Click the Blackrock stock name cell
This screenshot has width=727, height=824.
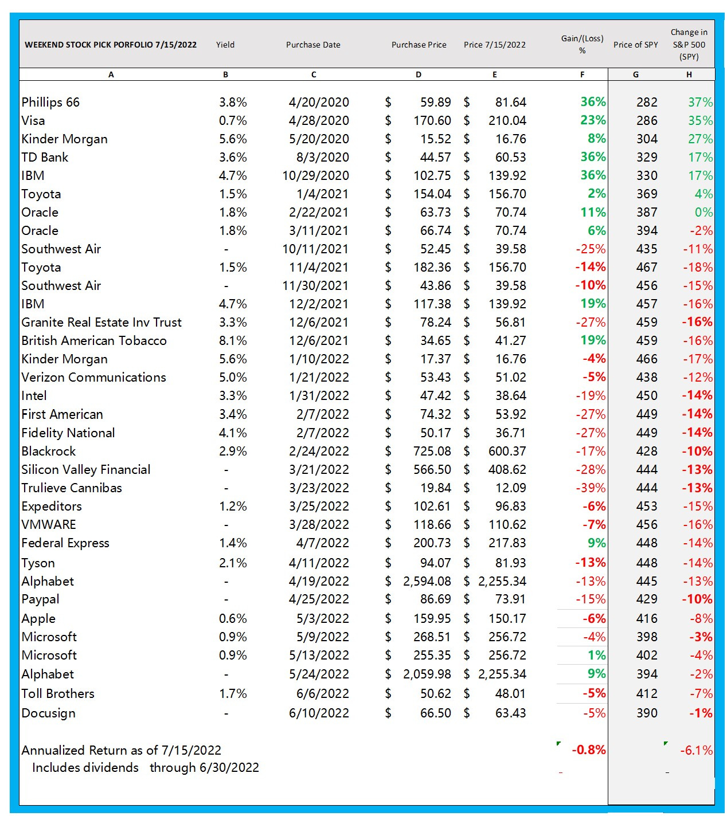(48, 451)
